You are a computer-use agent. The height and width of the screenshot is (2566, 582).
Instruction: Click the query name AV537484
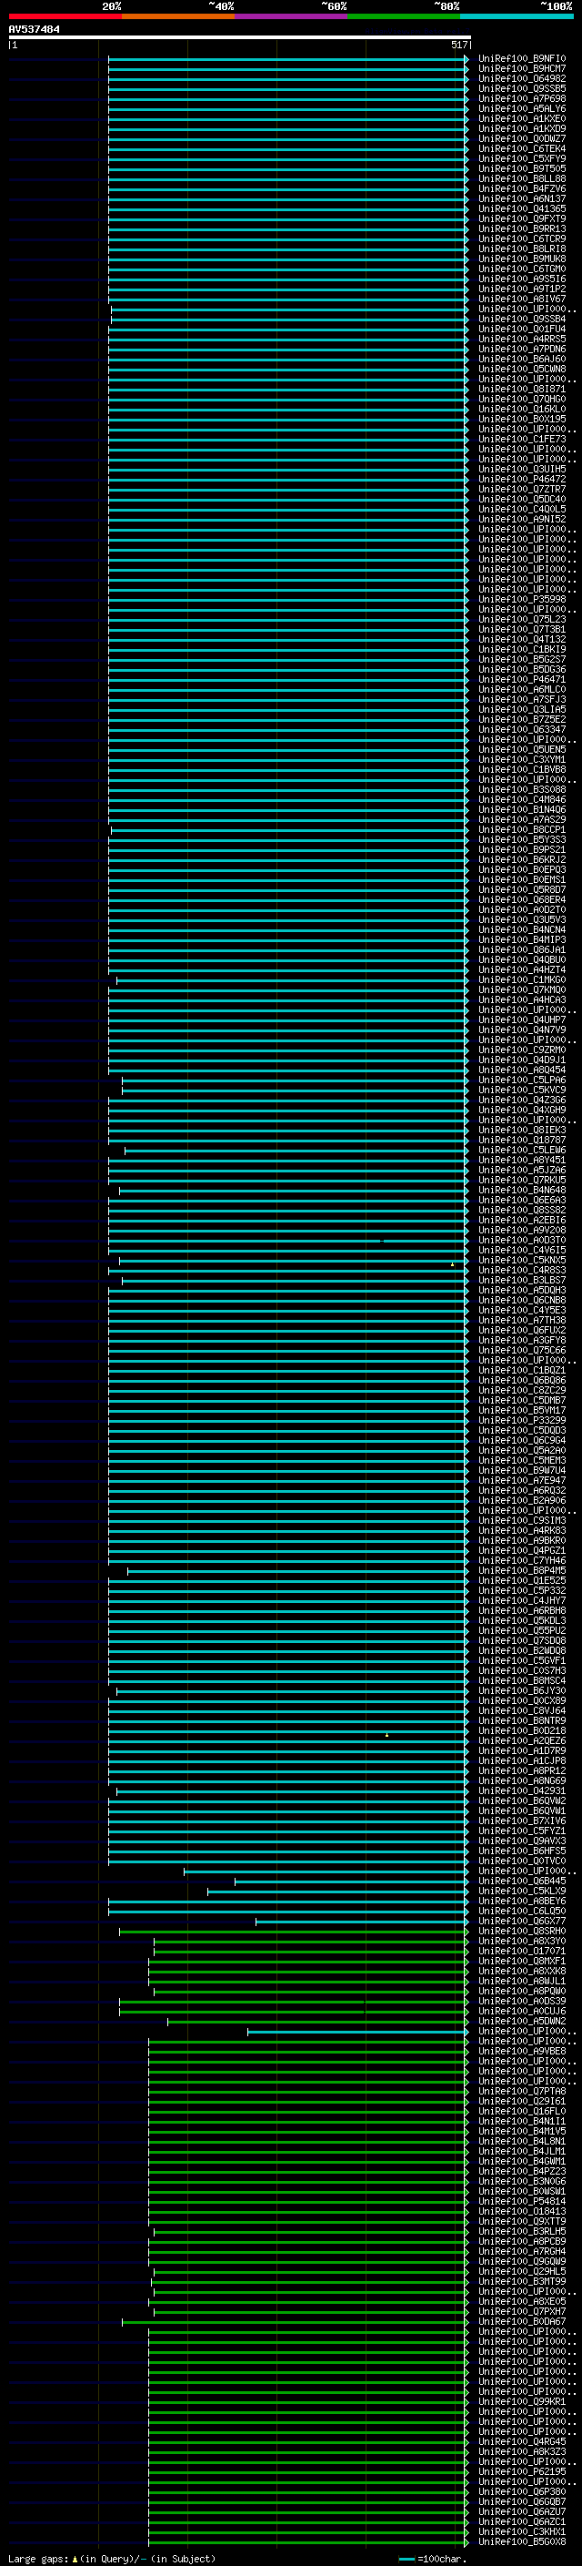click(34, 30)
